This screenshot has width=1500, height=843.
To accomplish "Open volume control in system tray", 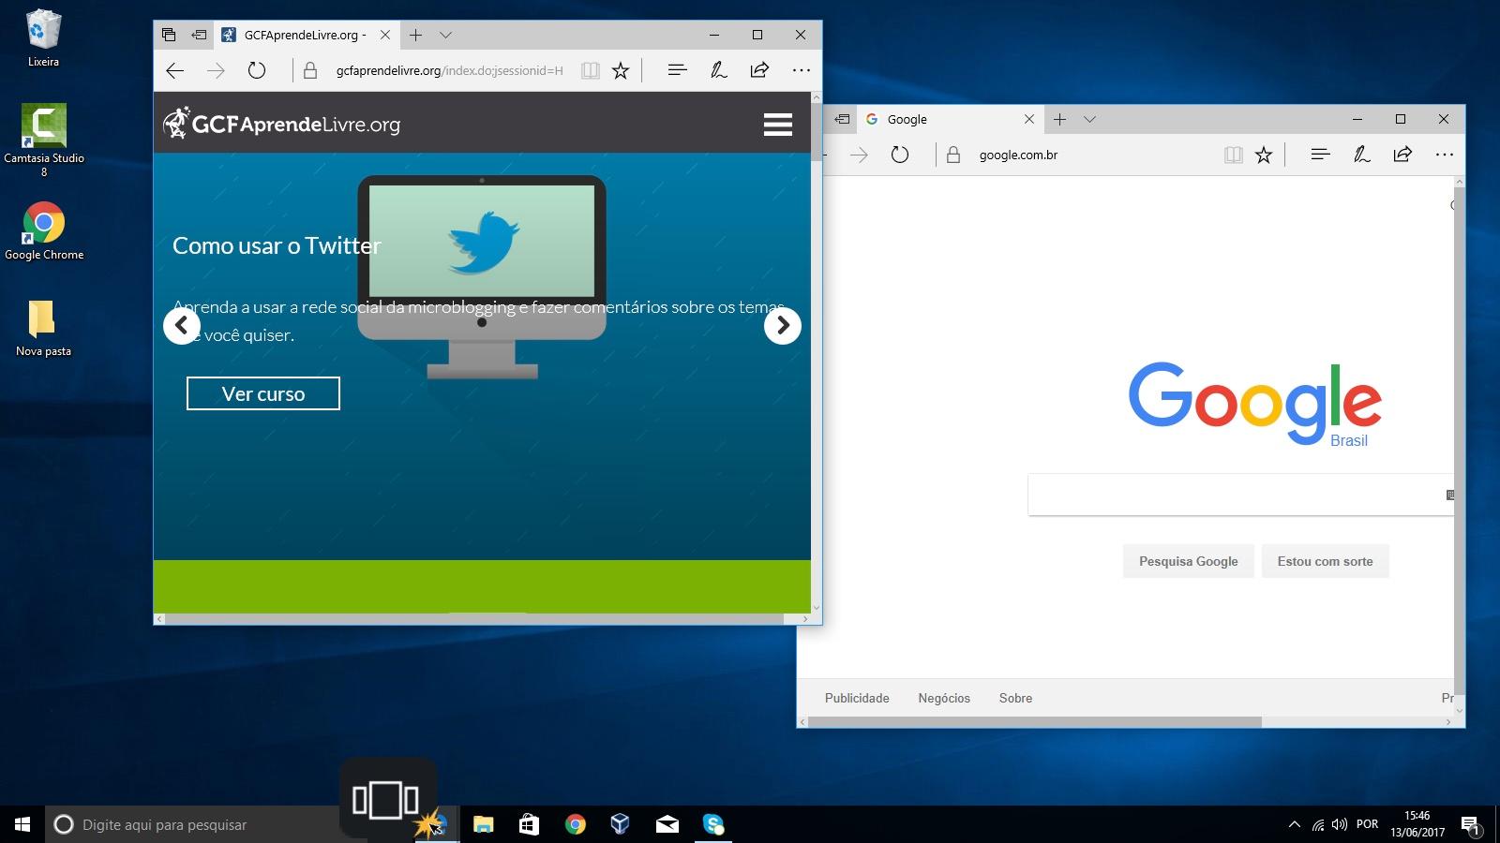I will click(1340, 824).
